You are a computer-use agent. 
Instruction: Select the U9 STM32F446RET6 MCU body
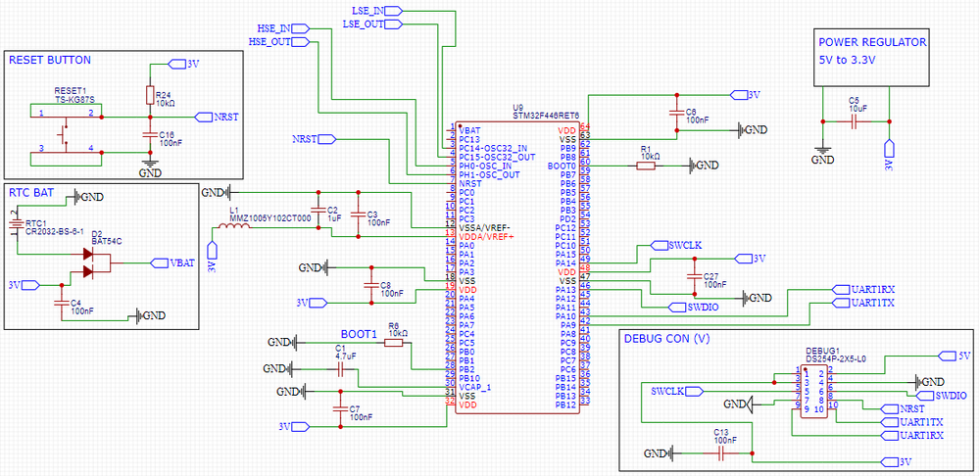point(517,266)
